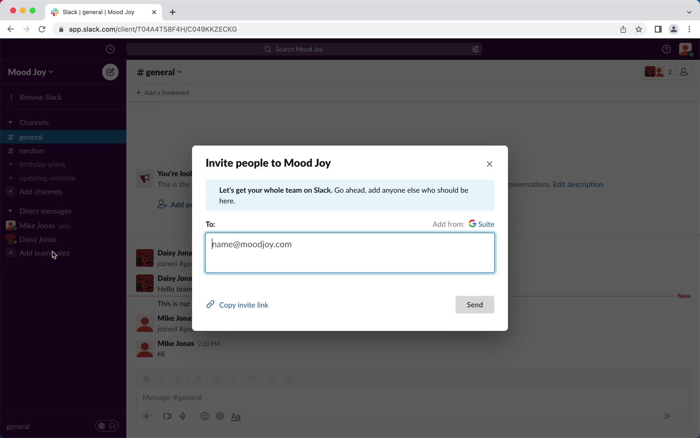
Task: Click the text formatting Aa icon
Action: [236, 416]
